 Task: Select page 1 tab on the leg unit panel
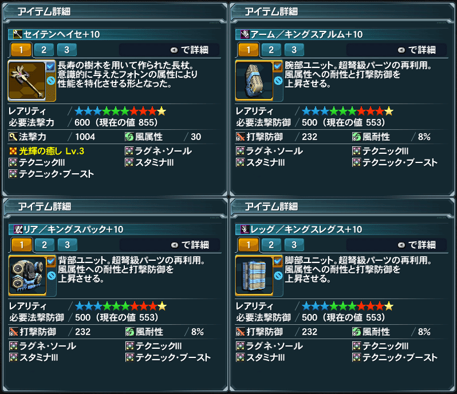pos(249,245)
